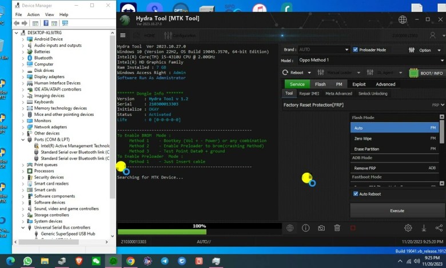The width and height of the screenshot is (446, 268).
Task: Click the BOOT/INFO chip button
Action: [x=427, y=73]
